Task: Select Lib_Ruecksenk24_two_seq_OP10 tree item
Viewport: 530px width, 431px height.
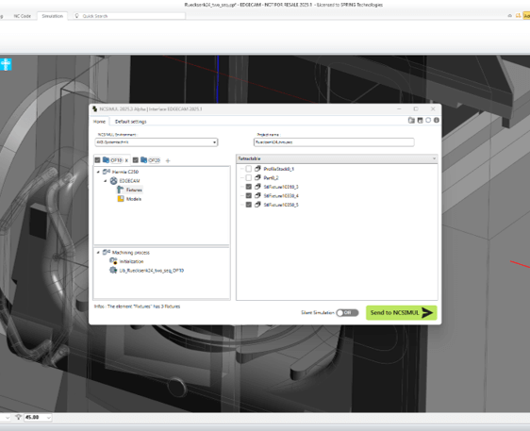Action: (x=152, y=271)
